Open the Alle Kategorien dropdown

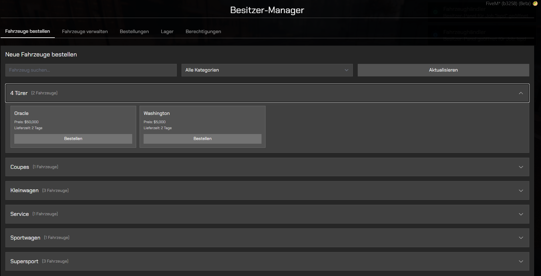(267, 70)
